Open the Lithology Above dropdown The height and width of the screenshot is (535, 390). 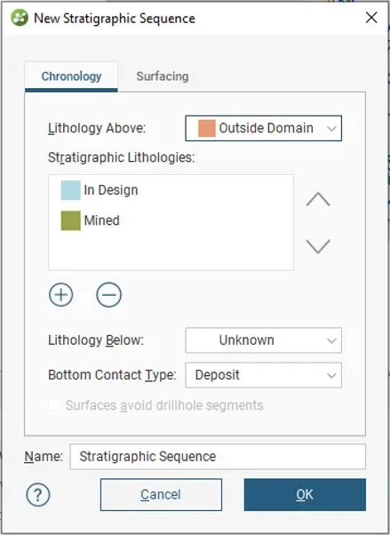[x=264, y=128]
